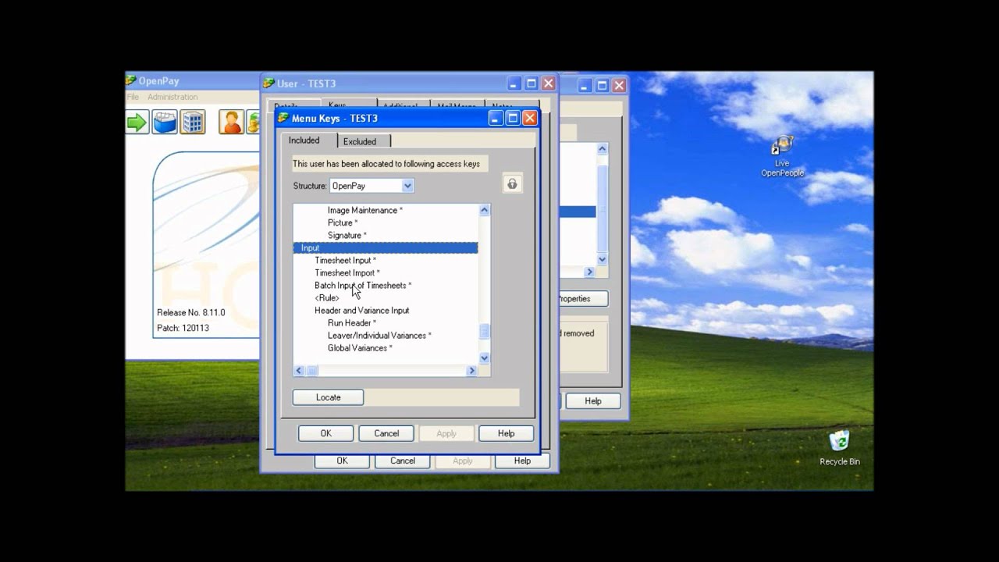Click the horizontal scrollbar thumb in keys list

pos(312,371)
